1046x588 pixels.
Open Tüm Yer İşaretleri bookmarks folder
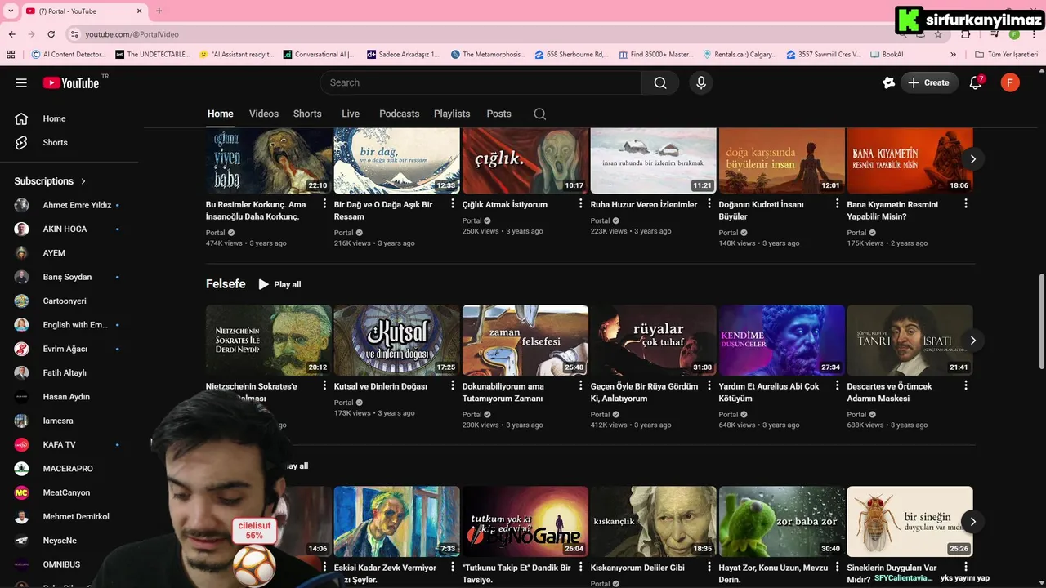point(1006,55)
